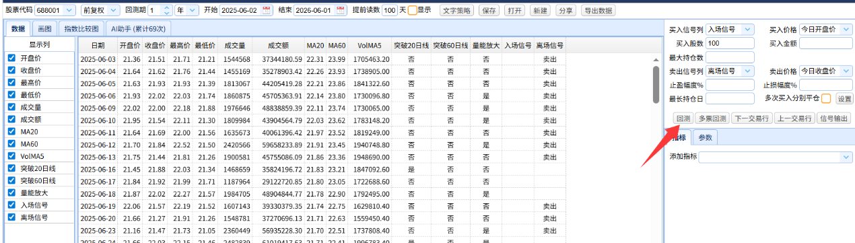Toggle the MA20 column checkbox

[x=11, y=131]
